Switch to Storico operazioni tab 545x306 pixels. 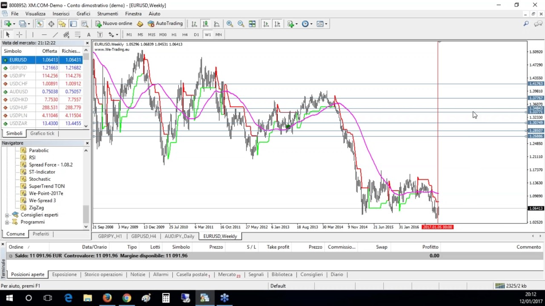pos(103,275)
